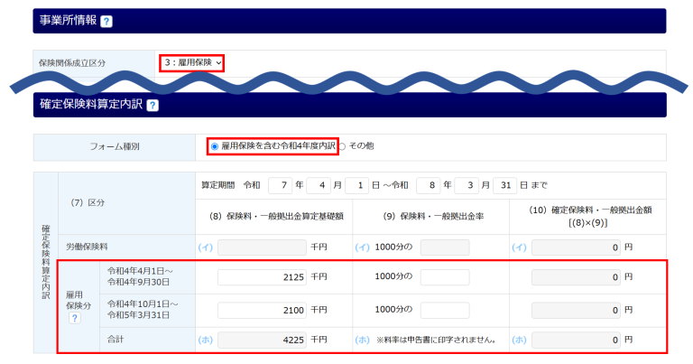This screenshot has width=693, height=364.
Task: Click the start day field showing 1
Action: click(356, 185)
